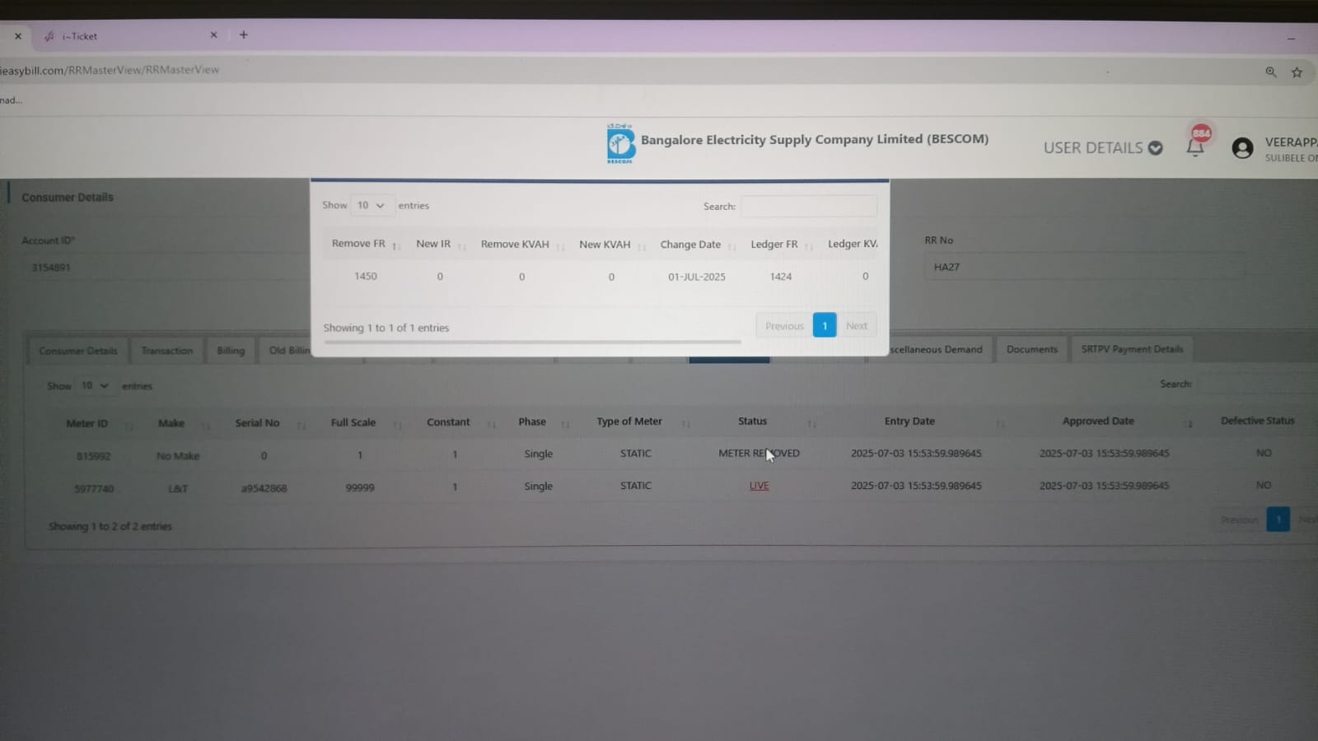Image resolution: width=1318 pixels, height=741 pixels.
Task: Open the popup's Show entries dropdown
Action: coord(372,206)
